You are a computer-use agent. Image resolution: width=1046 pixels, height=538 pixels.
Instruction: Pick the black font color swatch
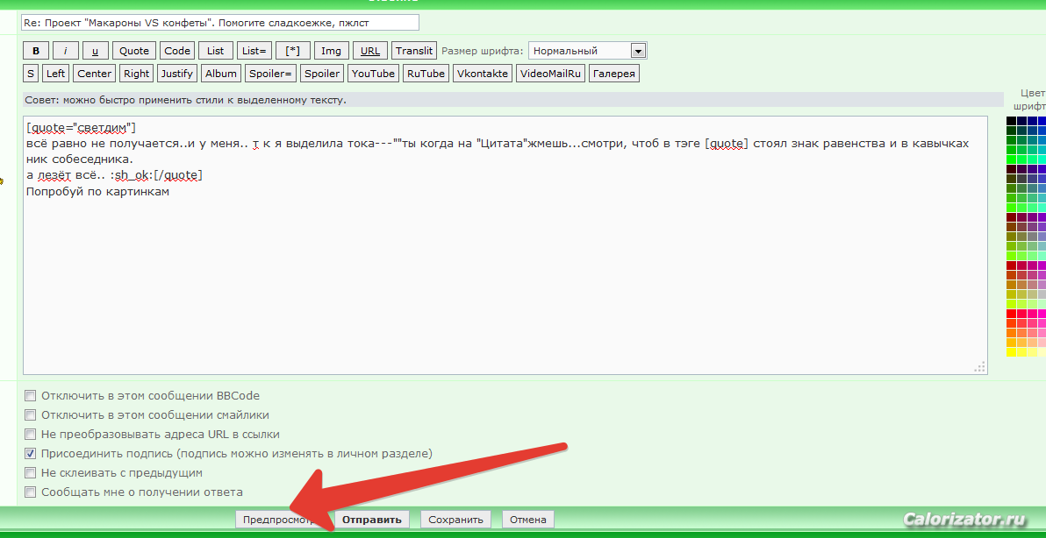tap(1011, 121)
